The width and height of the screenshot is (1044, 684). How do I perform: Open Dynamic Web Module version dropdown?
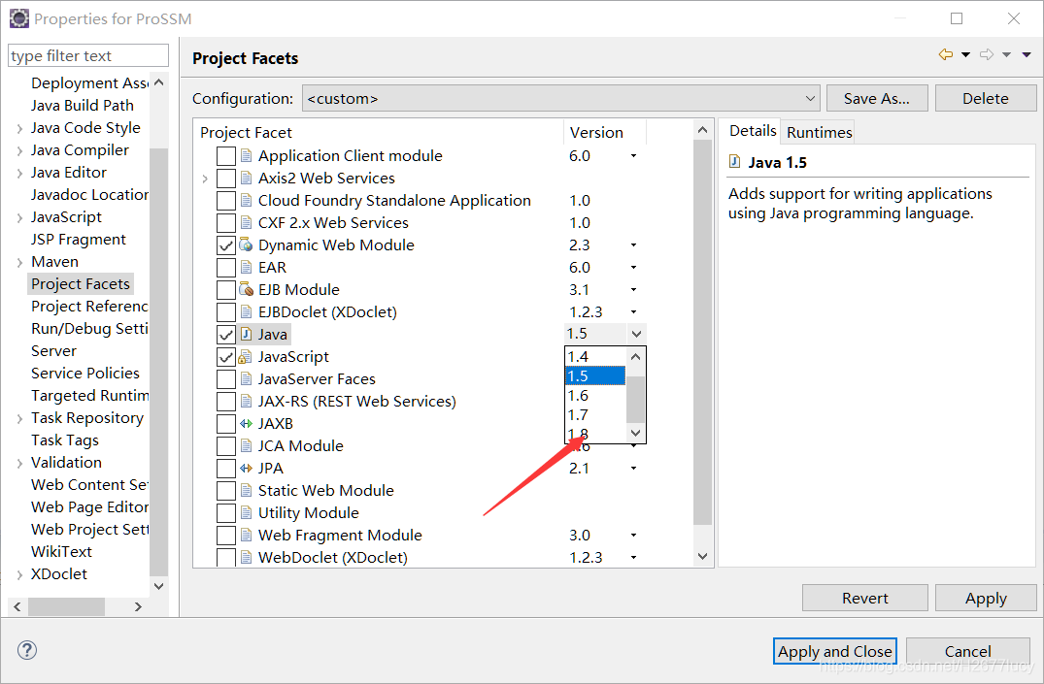[x=634, y=244]
